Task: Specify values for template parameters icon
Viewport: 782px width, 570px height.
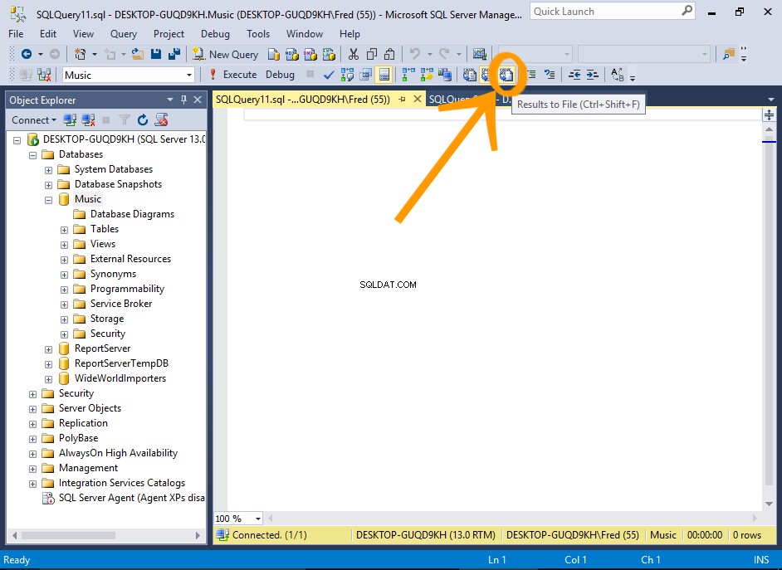Action: pyautogui.click(x=618, y=75)
